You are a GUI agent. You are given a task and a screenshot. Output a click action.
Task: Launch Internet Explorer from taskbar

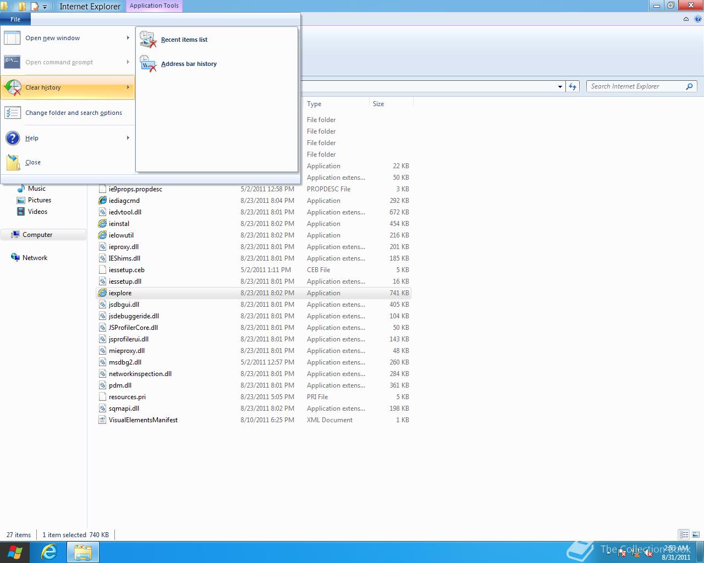coord(50,552)
